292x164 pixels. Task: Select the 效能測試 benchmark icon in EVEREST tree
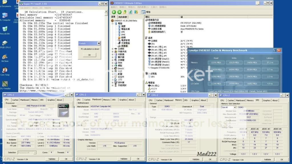[116, 85]
